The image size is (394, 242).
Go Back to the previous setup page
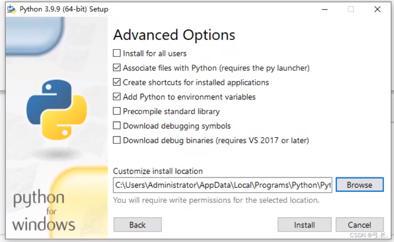click(x=137, y=225)
